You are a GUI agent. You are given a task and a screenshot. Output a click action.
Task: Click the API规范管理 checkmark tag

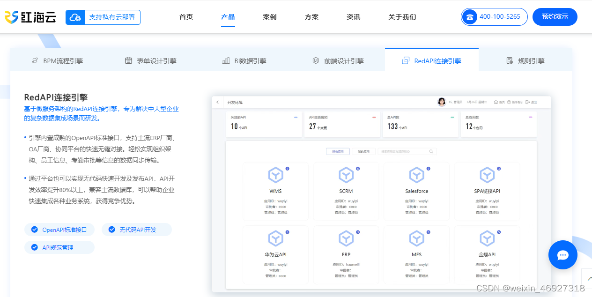[59, 247]
